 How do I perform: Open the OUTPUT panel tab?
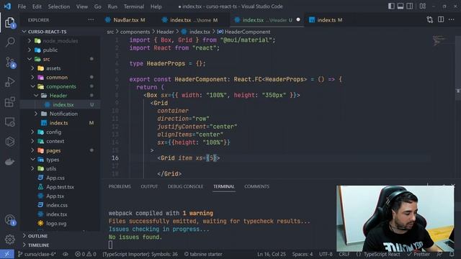pyautogui.click(x=149, y=186)
